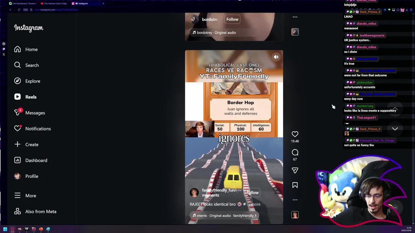Click the audio thumbnail beside the current reel
Screen dimensions: 415x233
coord(295,215)
